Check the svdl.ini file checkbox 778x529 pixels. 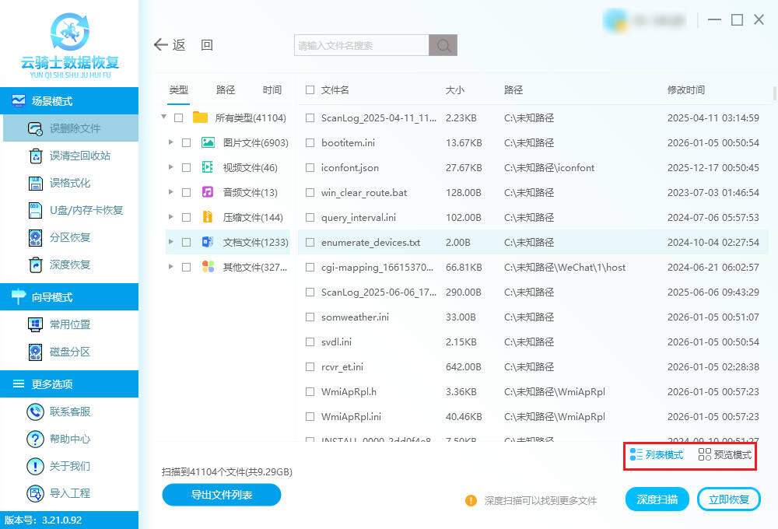pyautogui.click(x=310, y=342)
